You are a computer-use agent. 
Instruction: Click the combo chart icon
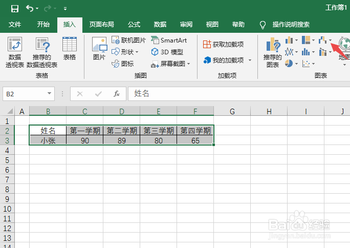(323, 52)
